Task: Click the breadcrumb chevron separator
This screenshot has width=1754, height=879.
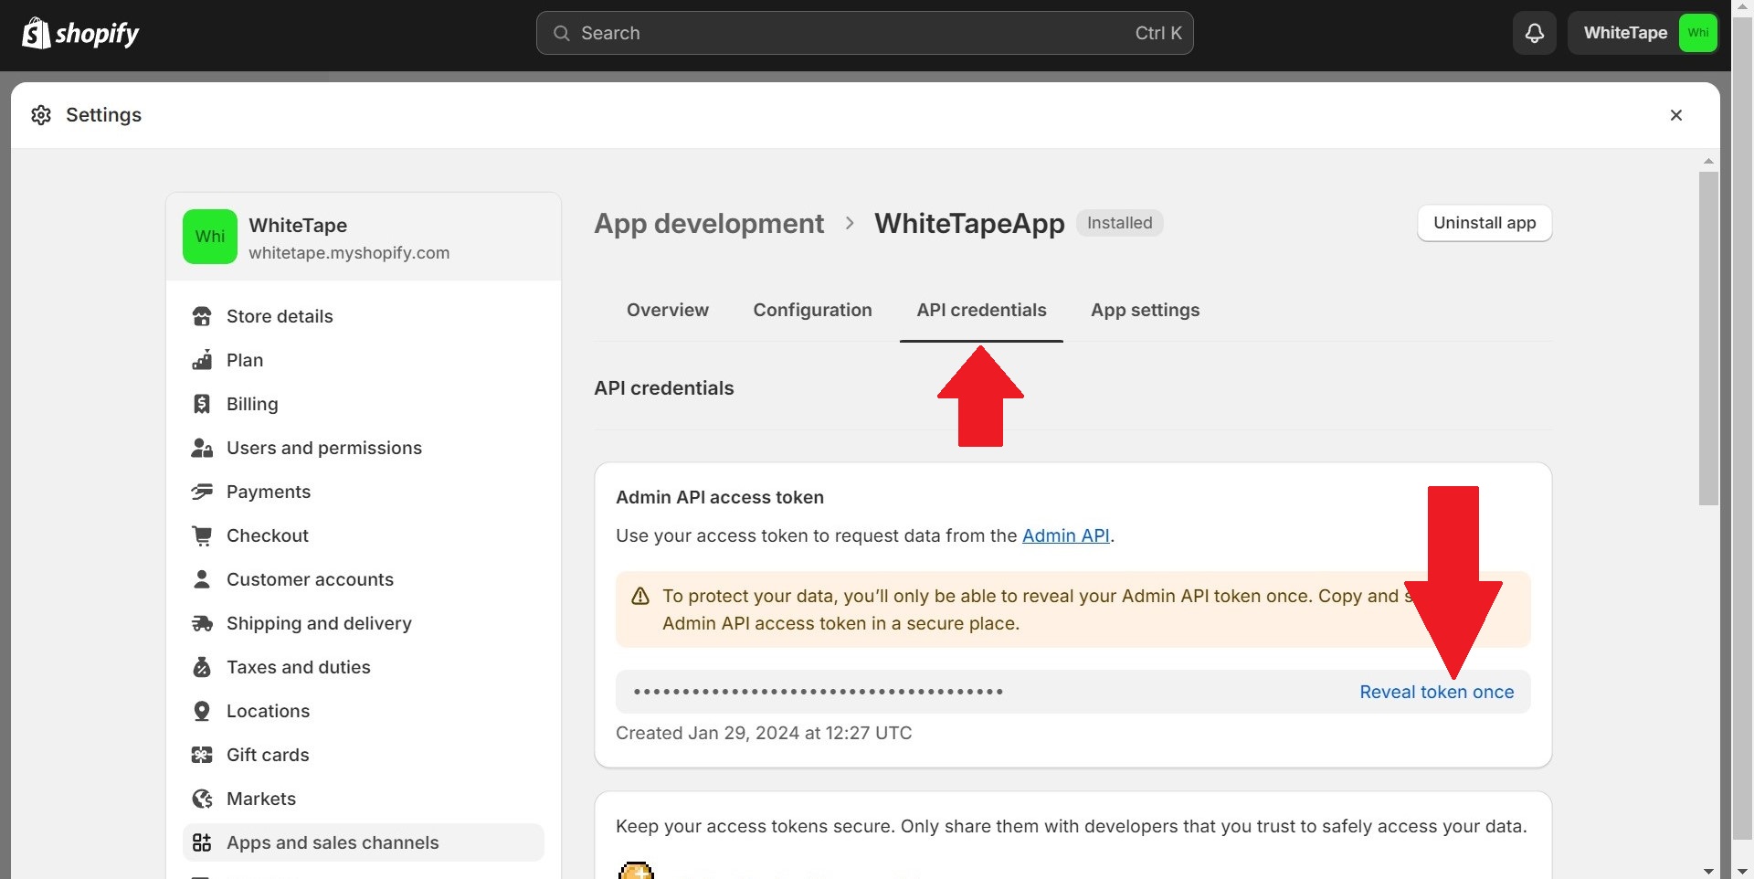Action: (850, 223)
